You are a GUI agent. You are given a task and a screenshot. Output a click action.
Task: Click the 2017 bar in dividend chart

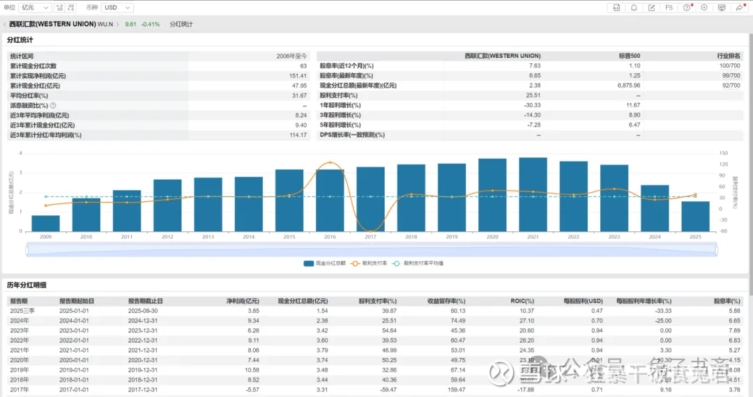pos(370,198)
